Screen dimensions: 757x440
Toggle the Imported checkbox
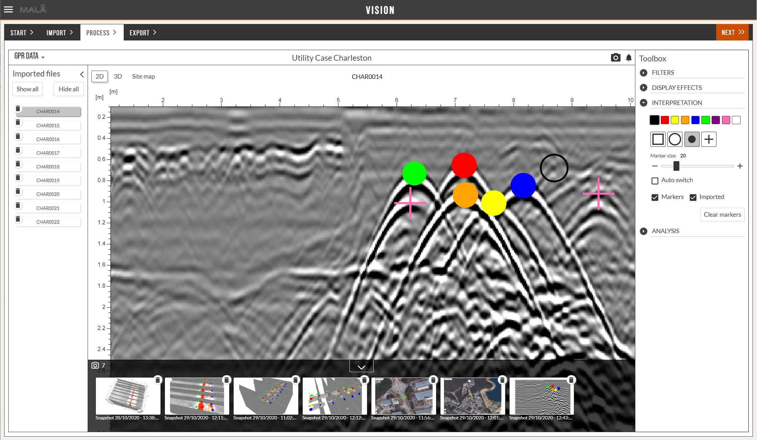693,197
